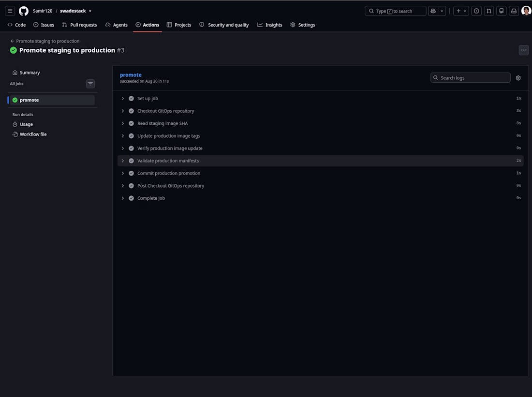Open the Usage run details
The height and width of the screenshot is (397, 532).
pos(23,125)
